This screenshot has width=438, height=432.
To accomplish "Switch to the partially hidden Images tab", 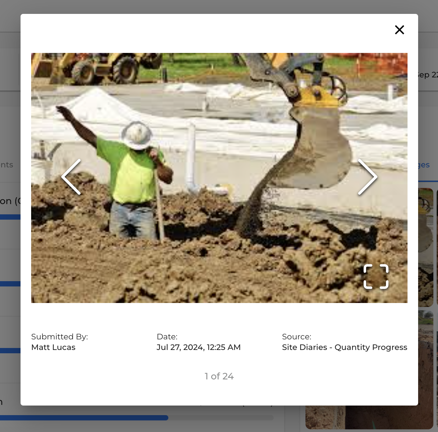I will click(x=424, y=165).
